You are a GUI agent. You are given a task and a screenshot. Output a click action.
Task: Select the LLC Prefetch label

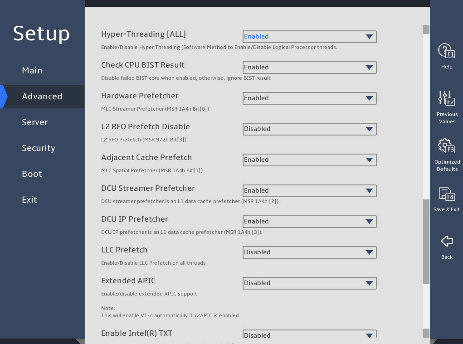pos(124,250)
